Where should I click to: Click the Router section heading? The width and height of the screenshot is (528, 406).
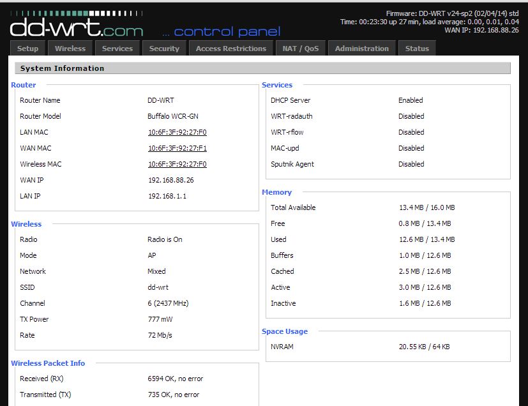click(x=23, y=85)
